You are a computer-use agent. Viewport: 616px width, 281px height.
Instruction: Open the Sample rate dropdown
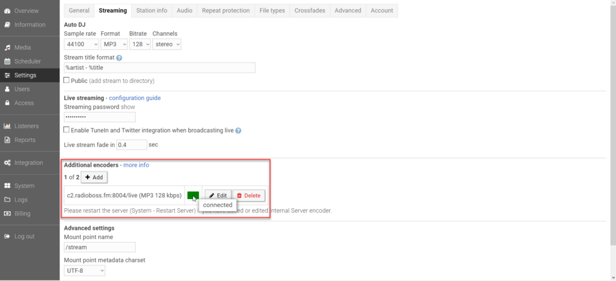(81, 44)
